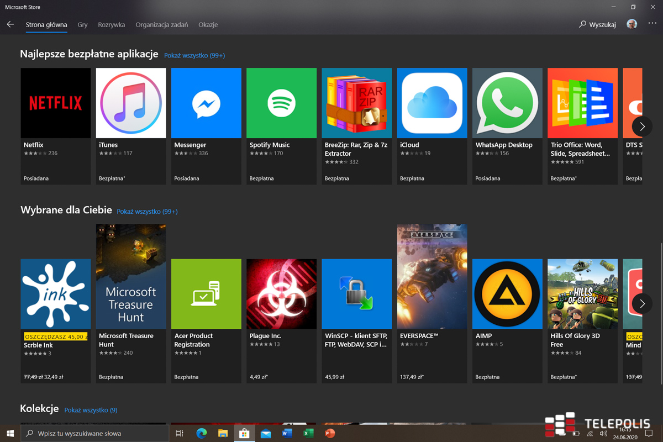The height and width of the screenshot is (442, 663).
Task: Open WhatsApp Desktop app tile
Action: click(507, 125)
